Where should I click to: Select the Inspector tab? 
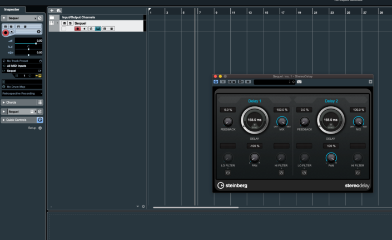(x=12, y=9)
